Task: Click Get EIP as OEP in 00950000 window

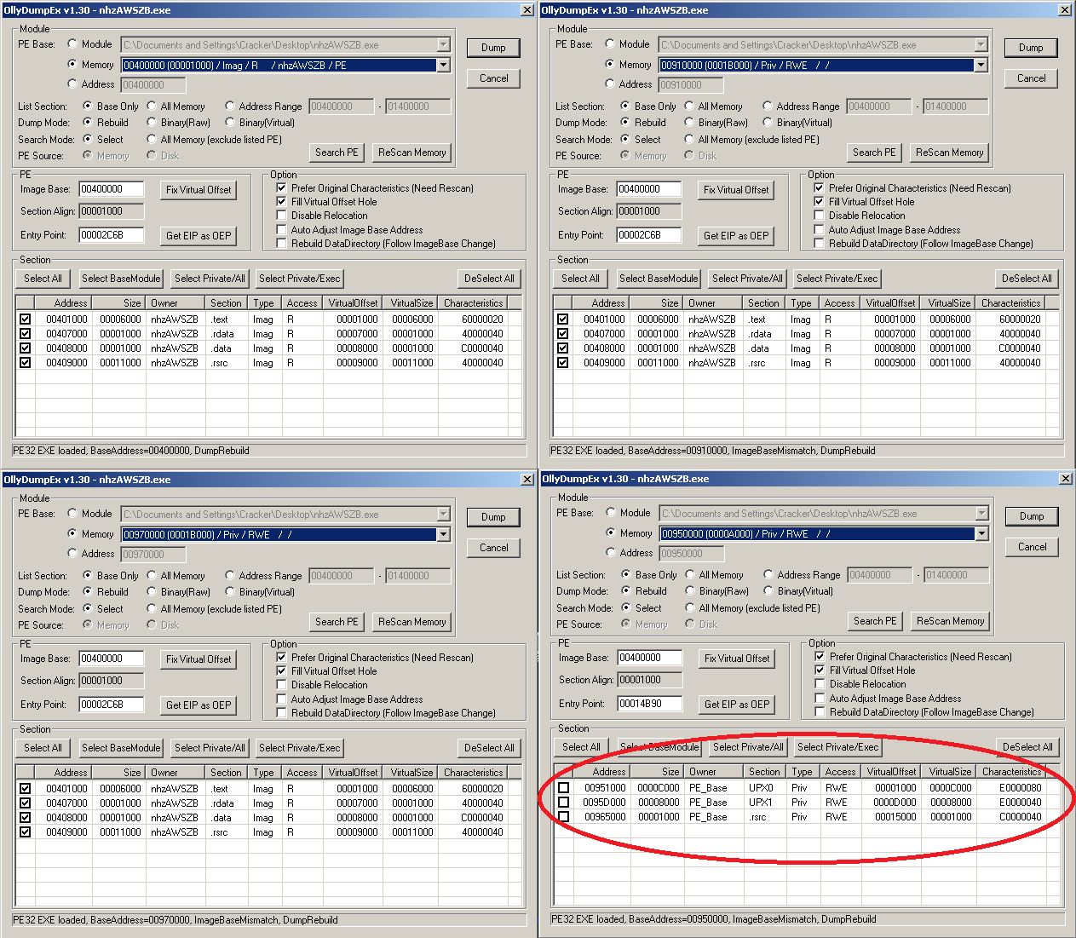Action: tap(737, 705)
